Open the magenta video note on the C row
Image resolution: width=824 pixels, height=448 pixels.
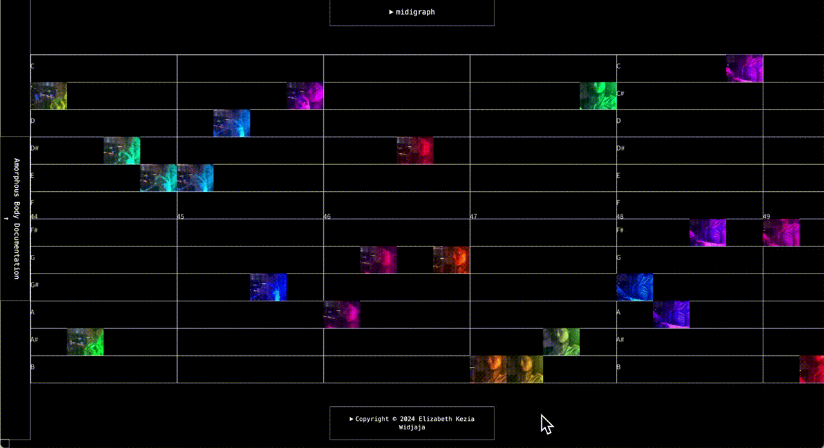click(x=744, y=68)
